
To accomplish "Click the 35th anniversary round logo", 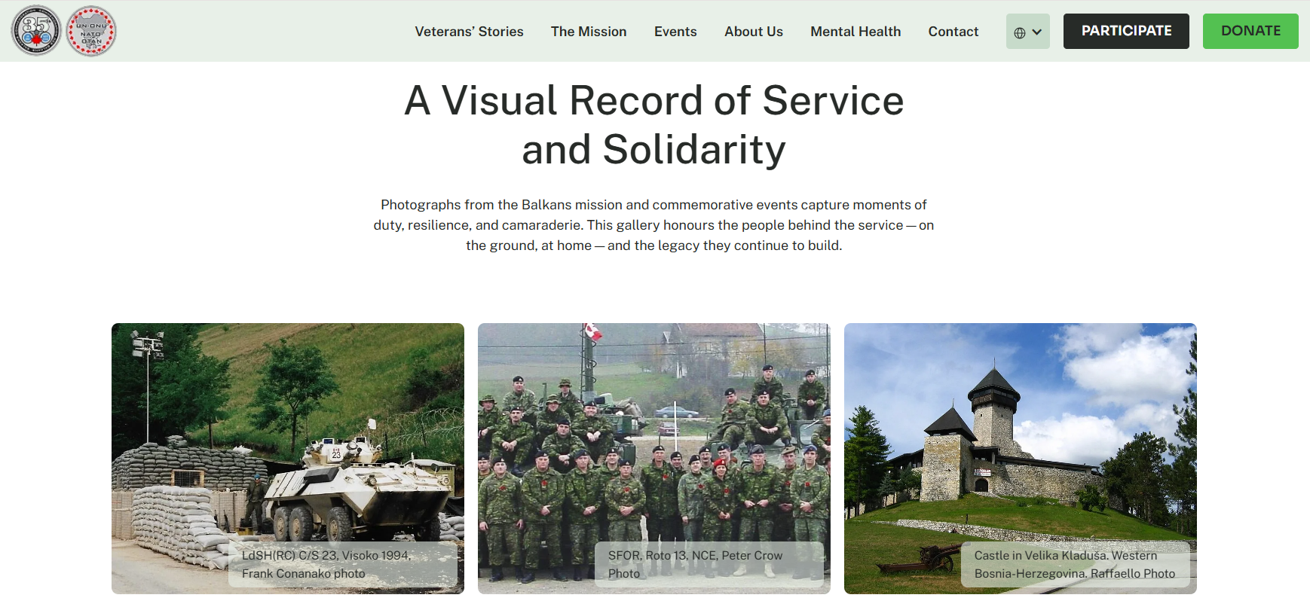I will [x=36, y=31].
